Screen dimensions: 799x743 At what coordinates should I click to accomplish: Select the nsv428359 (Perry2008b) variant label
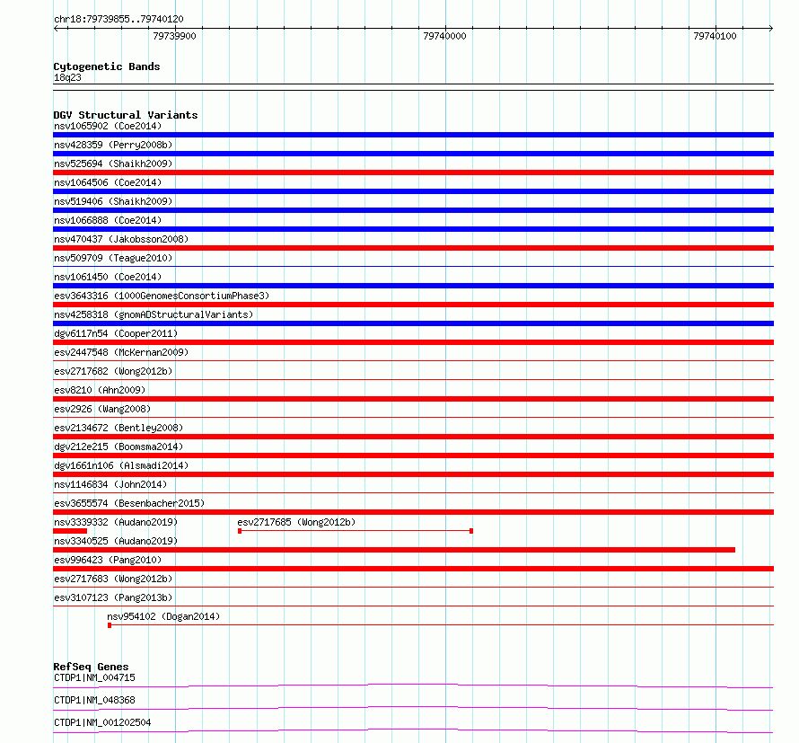click(x=113, y=145)
